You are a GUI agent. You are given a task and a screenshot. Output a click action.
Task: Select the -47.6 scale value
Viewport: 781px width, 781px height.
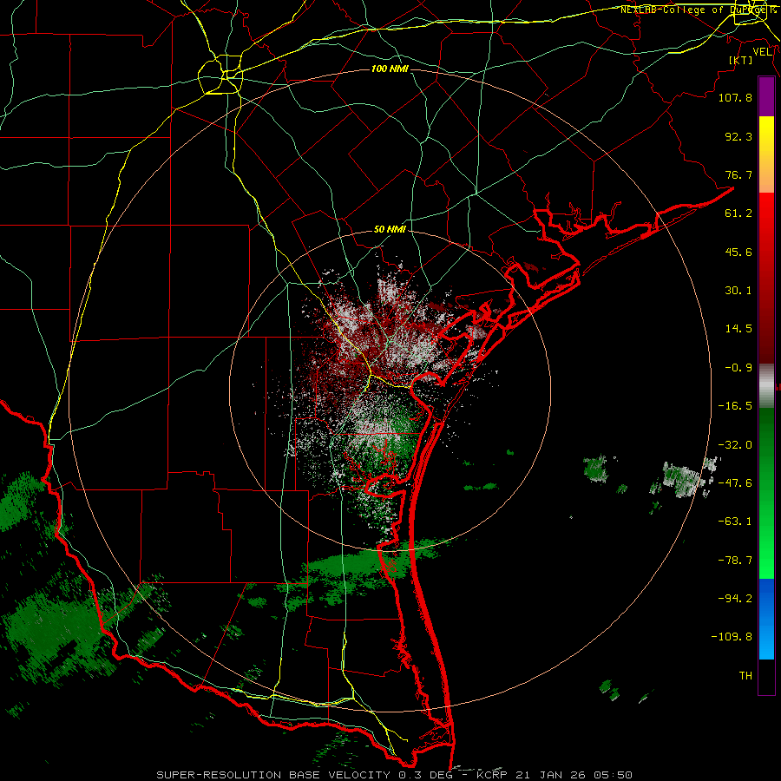pos(735,483)
